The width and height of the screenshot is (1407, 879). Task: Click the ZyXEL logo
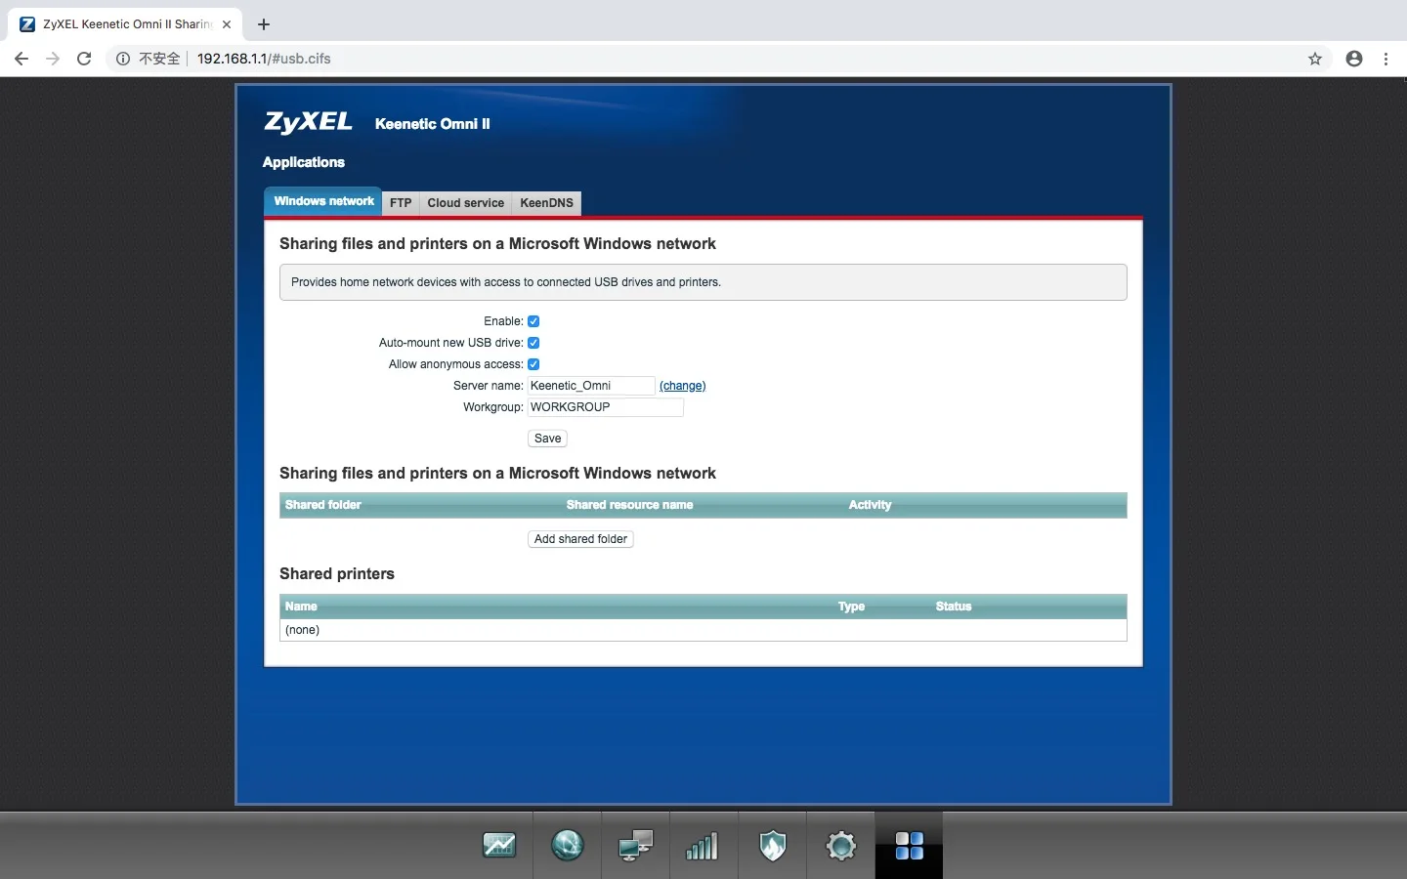[308, 122]
